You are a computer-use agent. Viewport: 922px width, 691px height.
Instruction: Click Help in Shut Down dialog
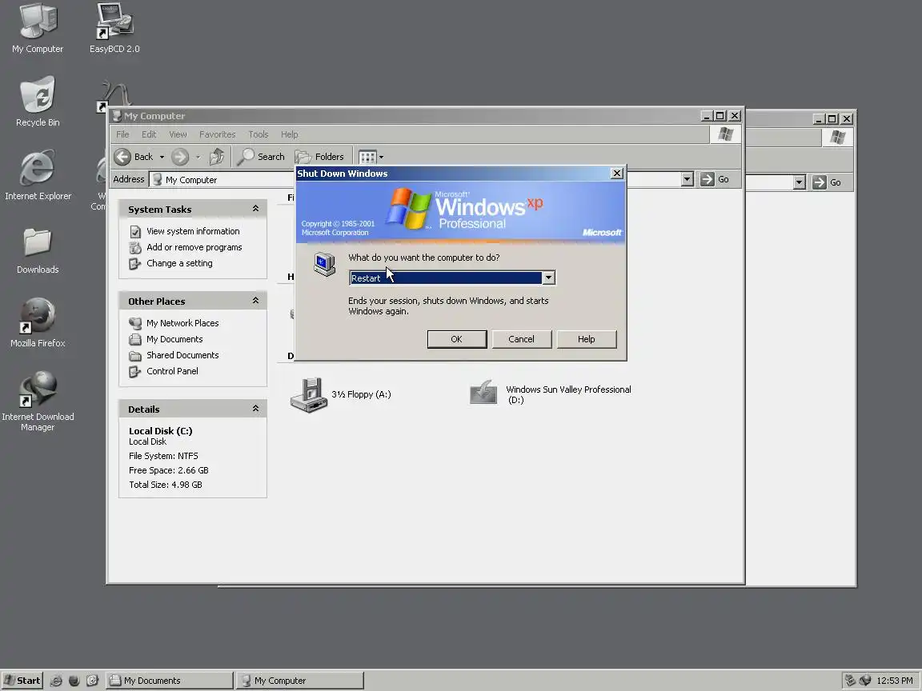coord(586,339)
